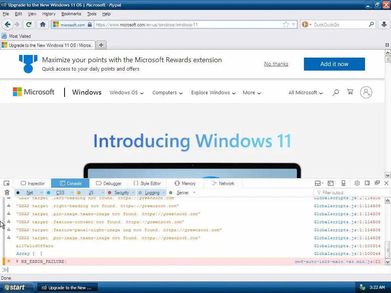Open the Downloads arrow button

click(x=384, y=24)
